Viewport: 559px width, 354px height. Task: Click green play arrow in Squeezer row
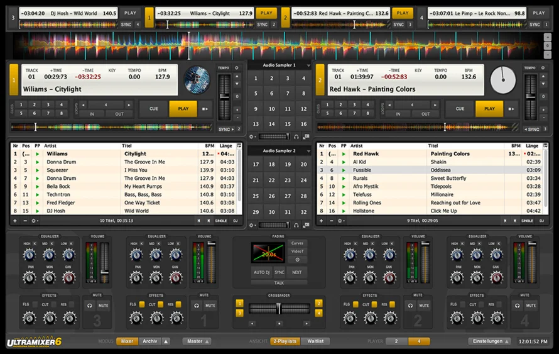click(37, 170)
